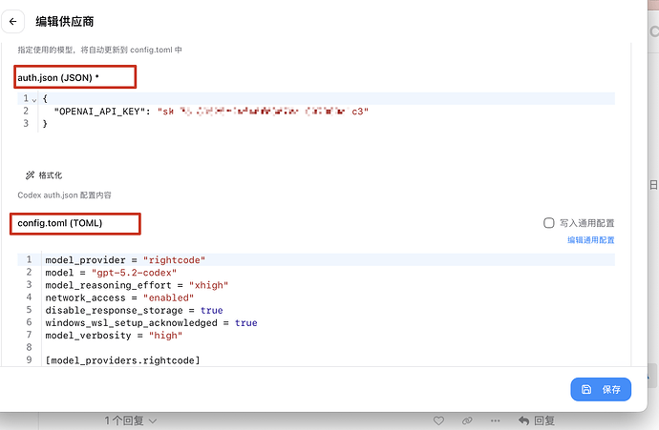Click the auth.json (JSON) label

pyautogui.click(x=58, y=77)
